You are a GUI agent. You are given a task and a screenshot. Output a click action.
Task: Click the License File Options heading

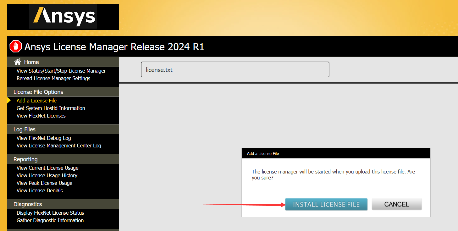coord(38,92)
